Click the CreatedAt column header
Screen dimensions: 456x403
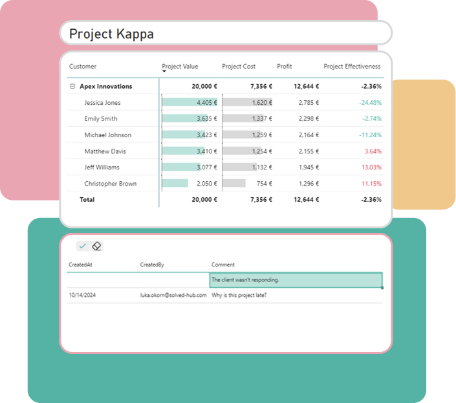[x=81, y=265]
